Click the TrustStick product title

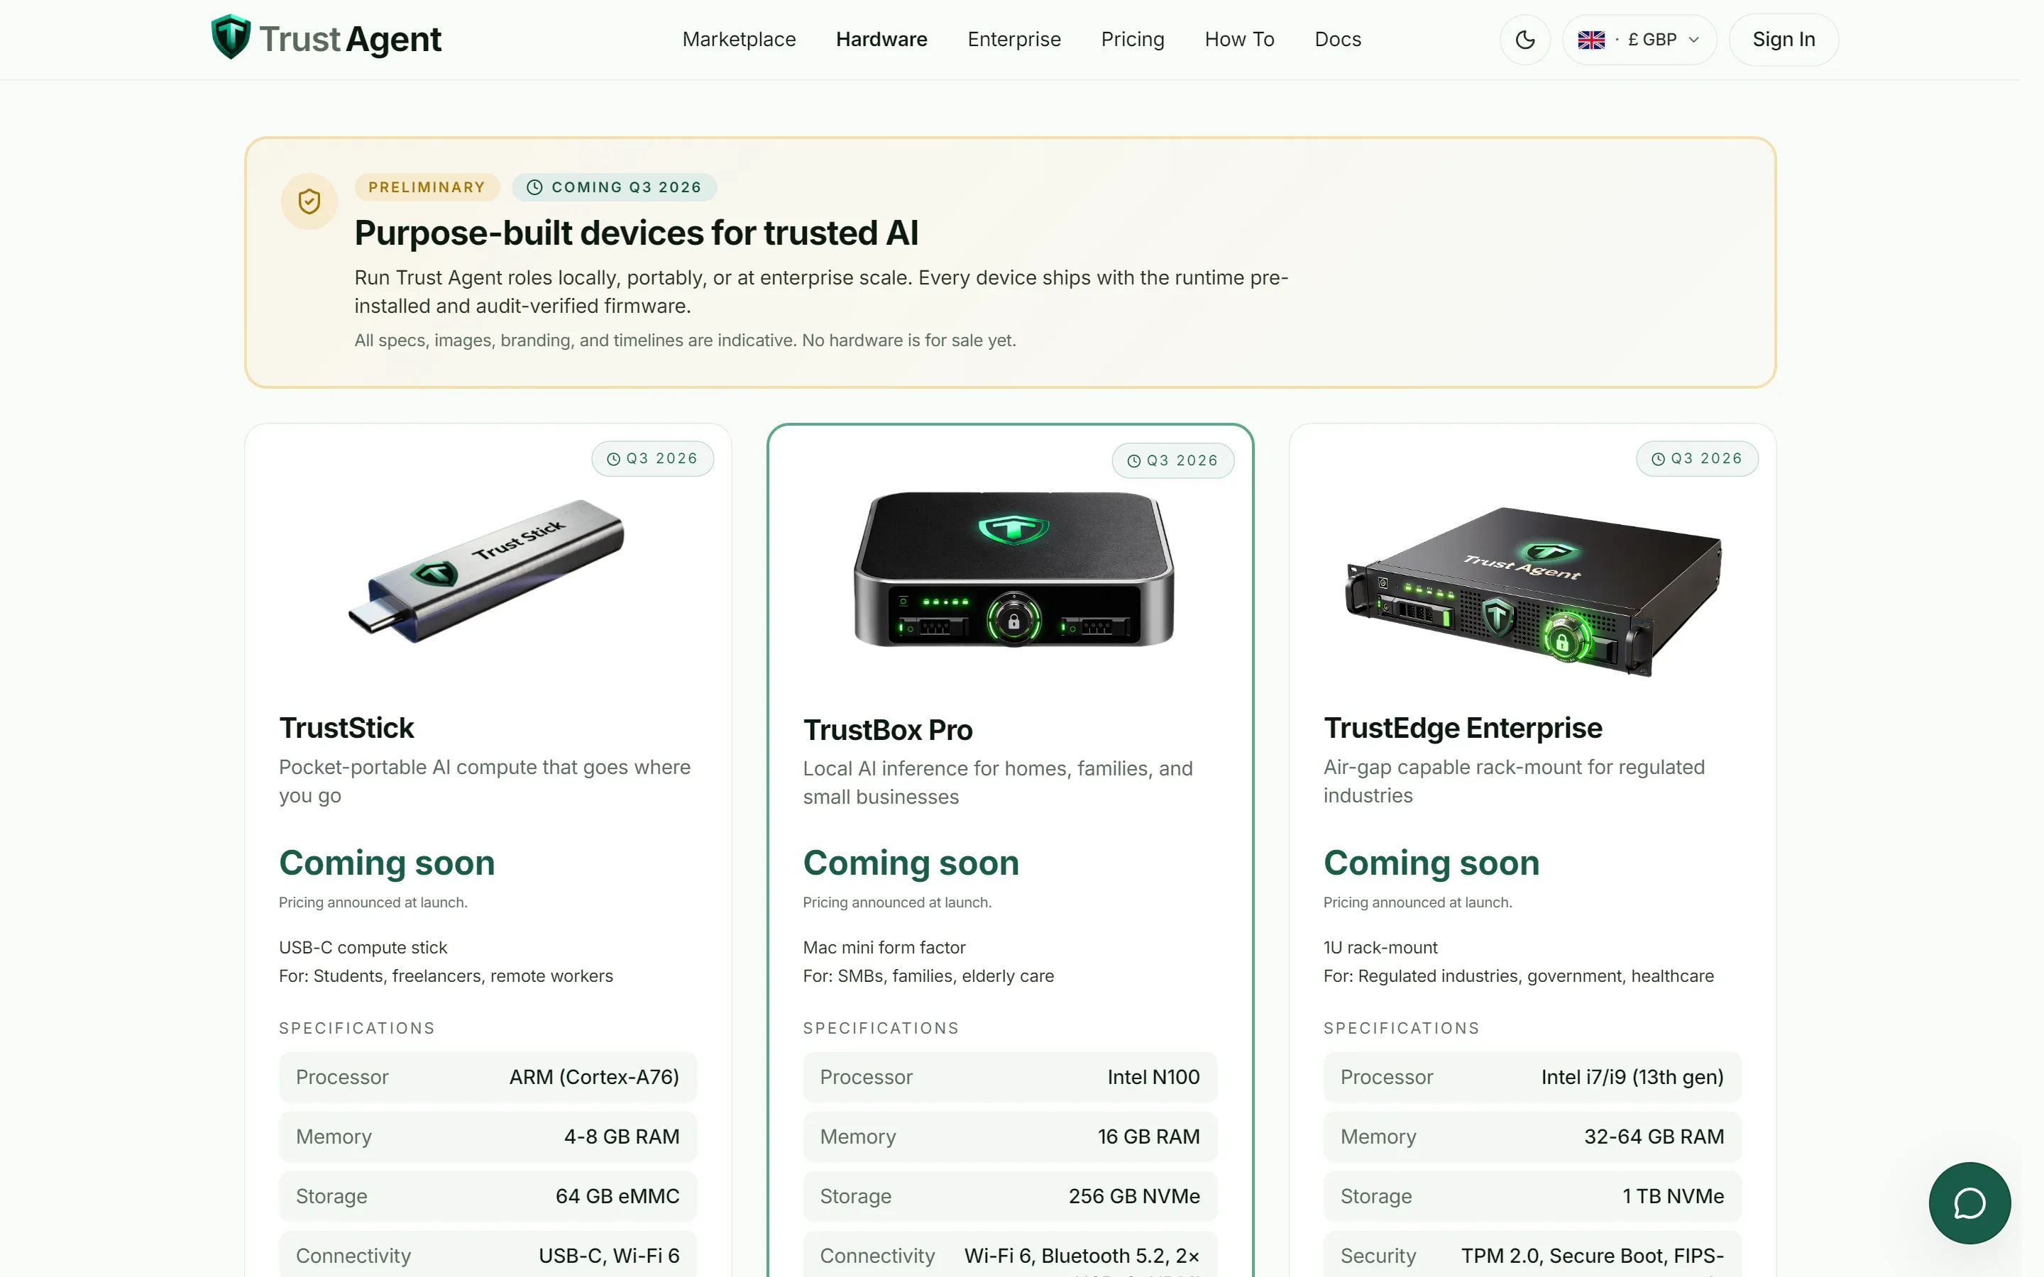pyautogui.click(x=346, y=728)
